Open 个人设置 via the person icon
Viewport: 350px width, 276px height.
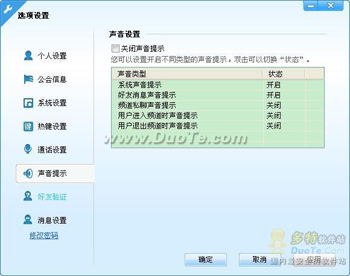click(x=28, y=55)
